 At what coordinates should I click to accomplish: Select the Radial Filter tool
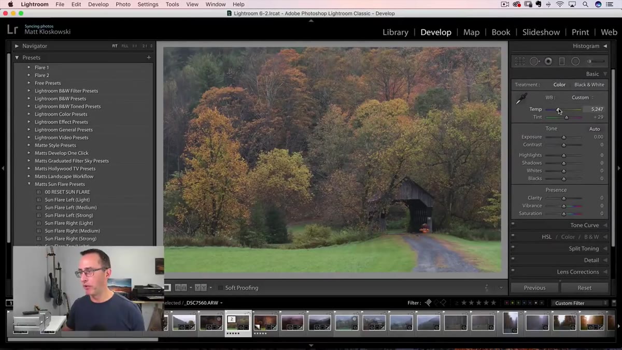coord(575,61)
